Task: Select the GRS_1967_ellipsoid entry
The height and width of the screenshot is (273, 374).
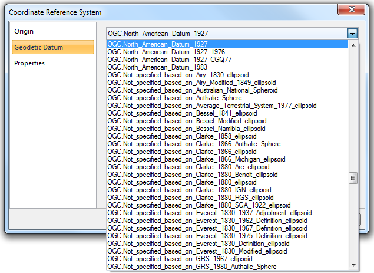Action: tap(227, 259)
